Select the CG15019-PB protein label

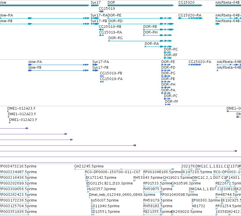pos(111,73)
